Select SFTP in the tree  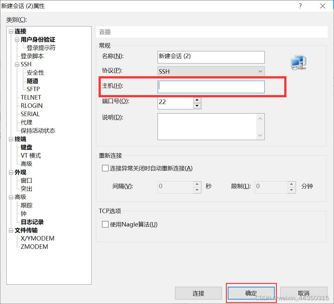(x=33, y=89)
